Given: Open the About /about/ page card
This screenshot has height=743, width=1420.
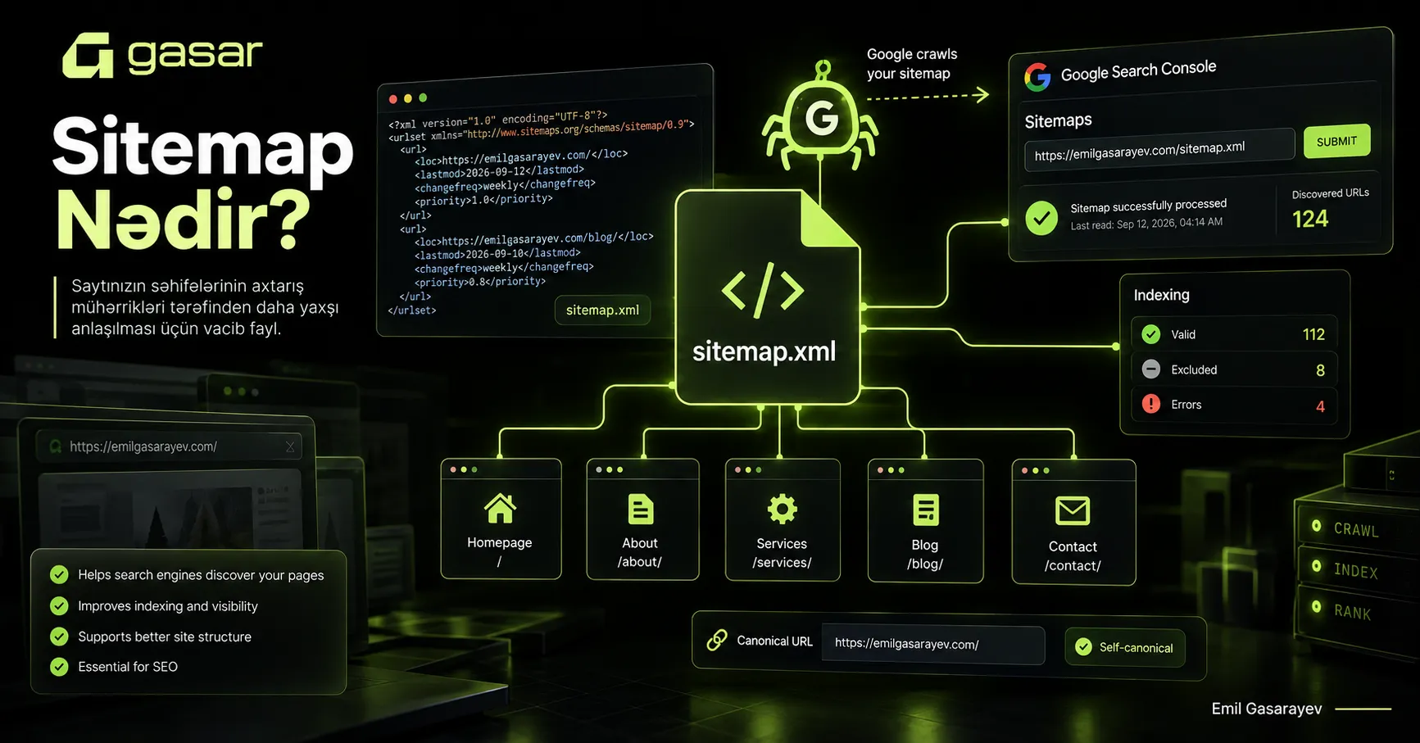Looking at the screenshot, I should [x=642, y=519].
